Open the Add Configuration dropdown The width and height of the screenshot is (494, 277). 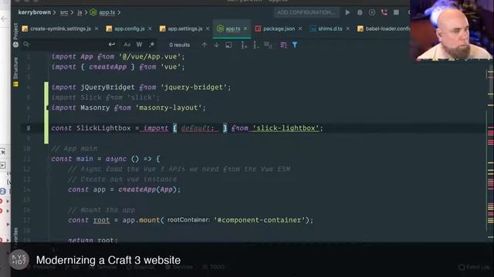click(x=306, y=12)
